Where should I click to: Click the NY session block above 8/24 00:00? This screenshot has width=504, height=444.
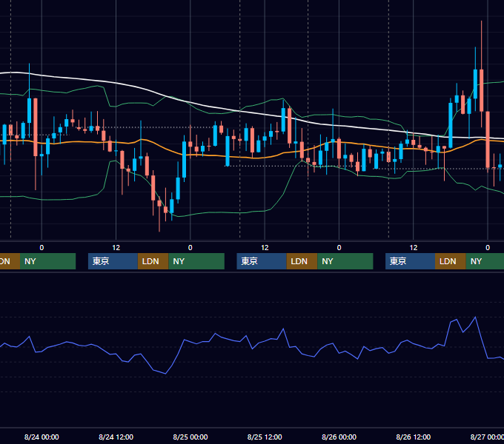tap(47, 261)
